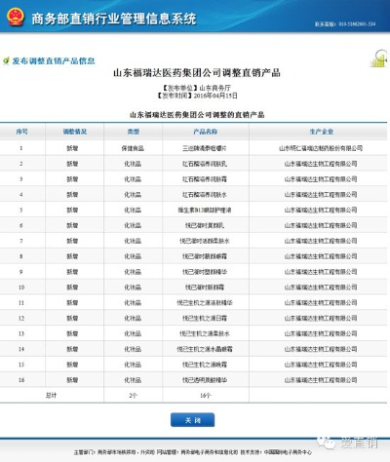Click the 产品名称 column header
Image resolution: width=390 pixels, height=462 pixels.
206,132
